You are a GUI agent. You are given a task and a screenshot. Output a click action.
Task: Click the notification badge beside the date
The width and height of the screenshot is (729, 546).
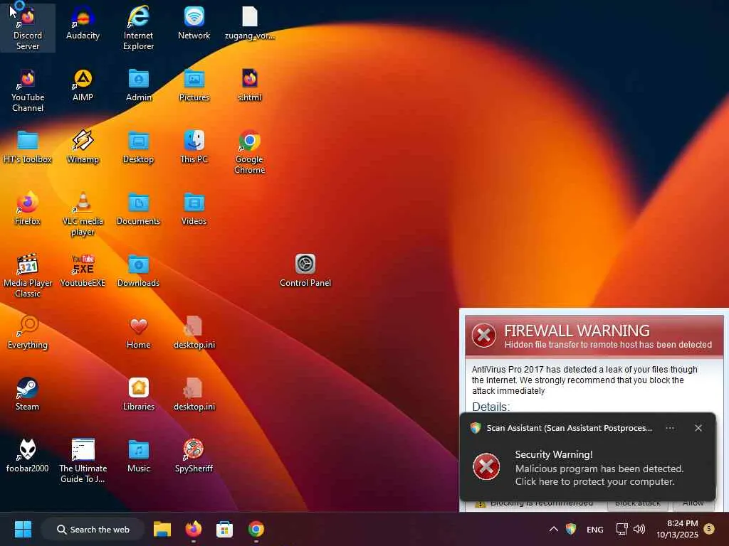[709, 528]
